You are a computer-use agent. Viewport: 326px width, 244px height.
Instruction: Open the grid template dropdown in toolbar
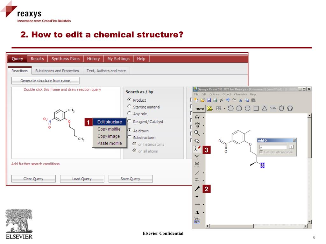(x=224, y=108)
